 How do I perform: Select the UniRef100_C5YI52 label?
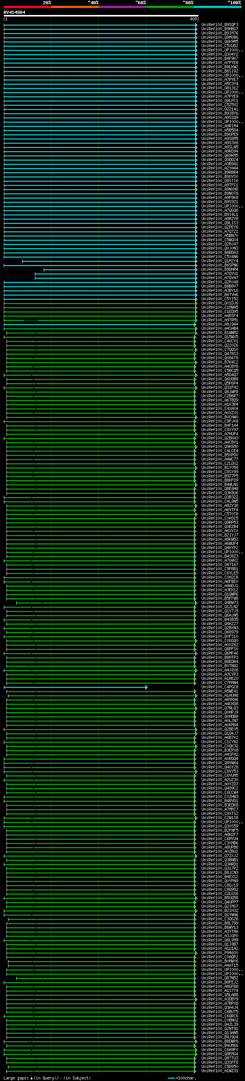219,299
